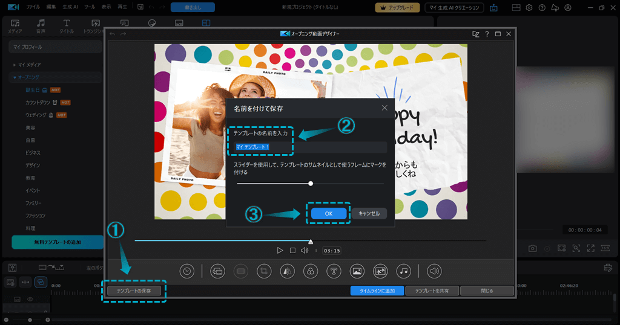The image size is (620, 325).
Task: Click テンプレートの保存 button
Action: click(x=134, y=291)
